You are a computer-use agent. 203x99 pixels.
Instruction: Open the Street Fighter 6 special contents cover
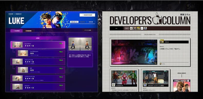(x=182, y=86)
